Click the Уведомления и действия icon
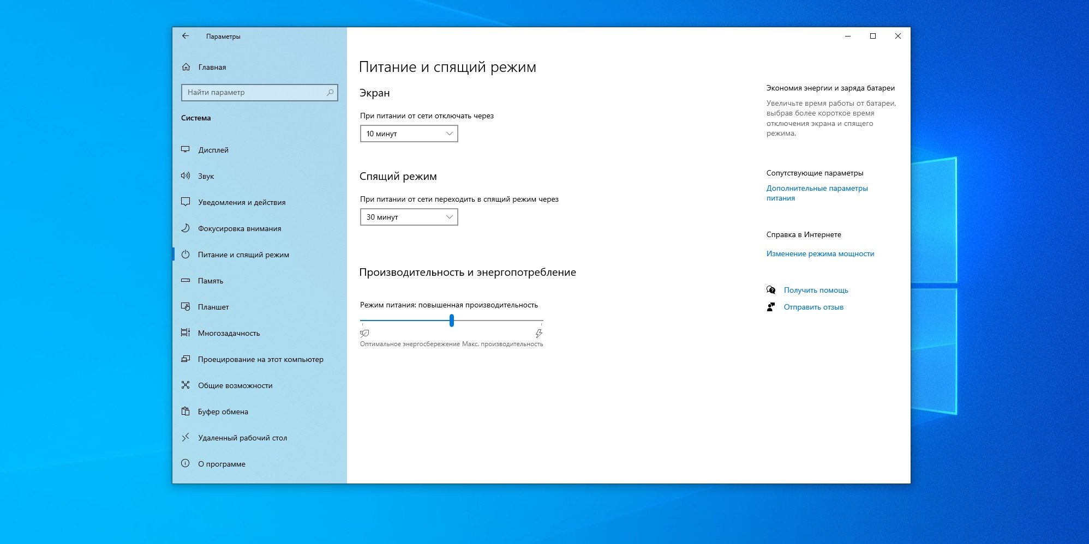The height and width of the screenshot is (544, 1089). coord(186,202)
